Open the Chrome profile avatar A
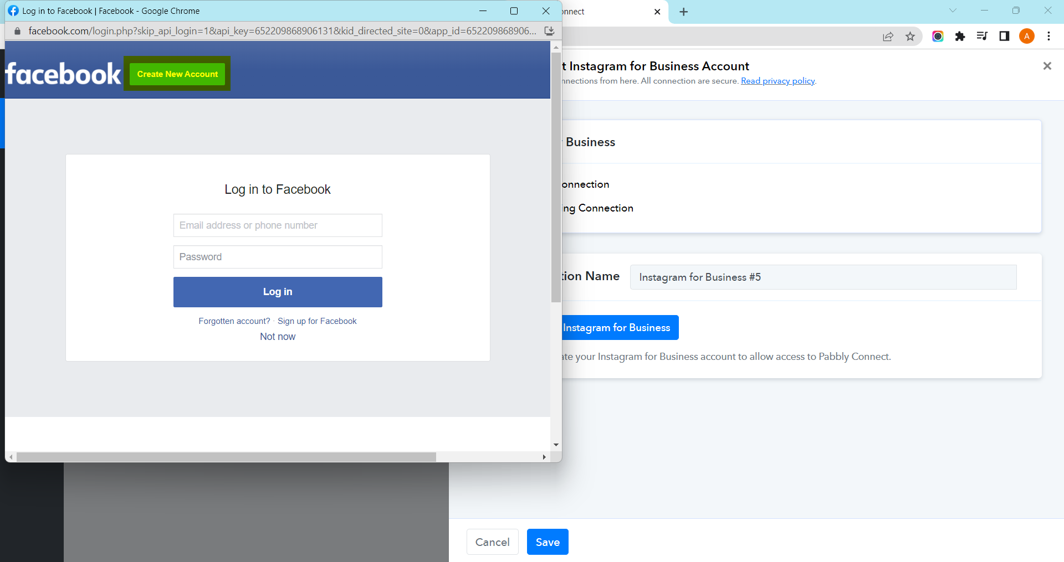The image size is (1064, 562). (x=1027, y=37)
